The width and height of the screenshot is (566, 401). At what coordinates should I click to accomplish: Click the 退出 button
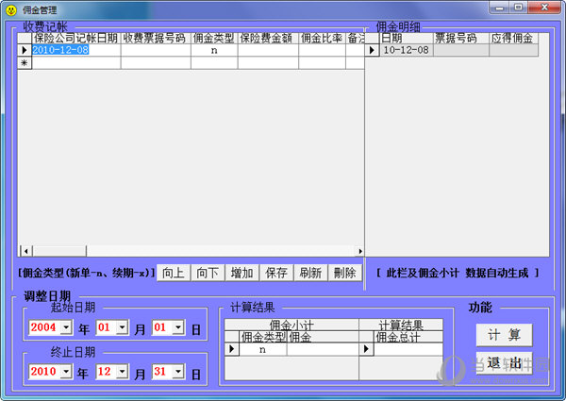pos(504,362)
